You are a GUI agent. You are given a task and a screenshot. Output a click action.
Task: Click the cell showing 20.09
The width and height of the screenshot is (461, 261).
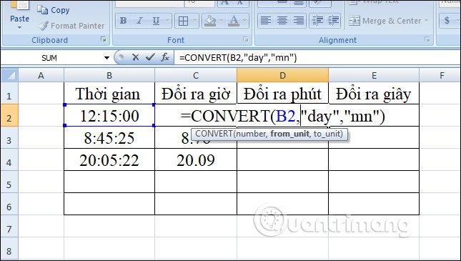click(x=196, y=159)
